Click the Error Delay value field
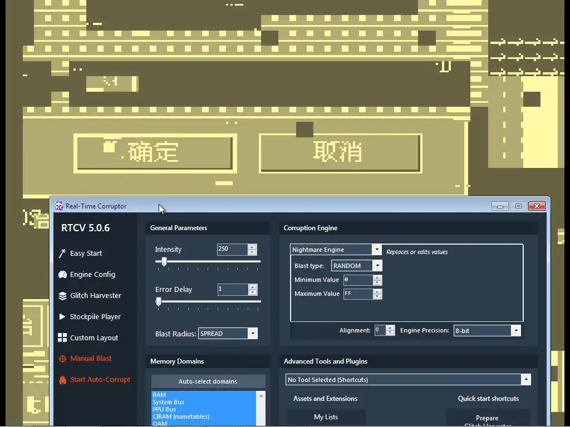 233,289
